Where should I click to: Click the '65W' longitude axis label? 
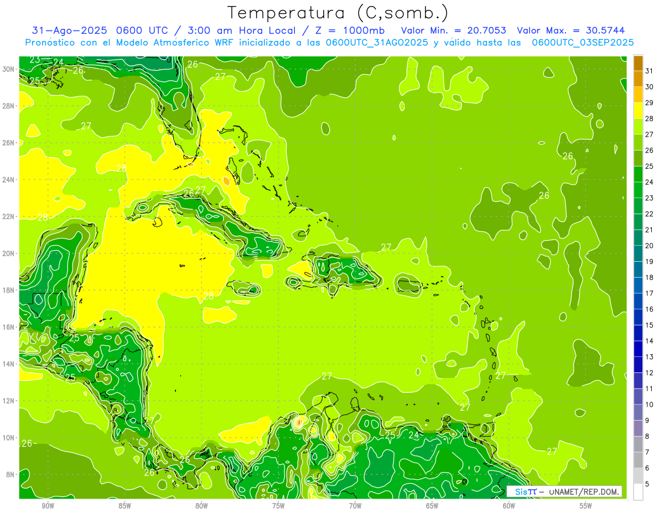click(x=432, y=506)
